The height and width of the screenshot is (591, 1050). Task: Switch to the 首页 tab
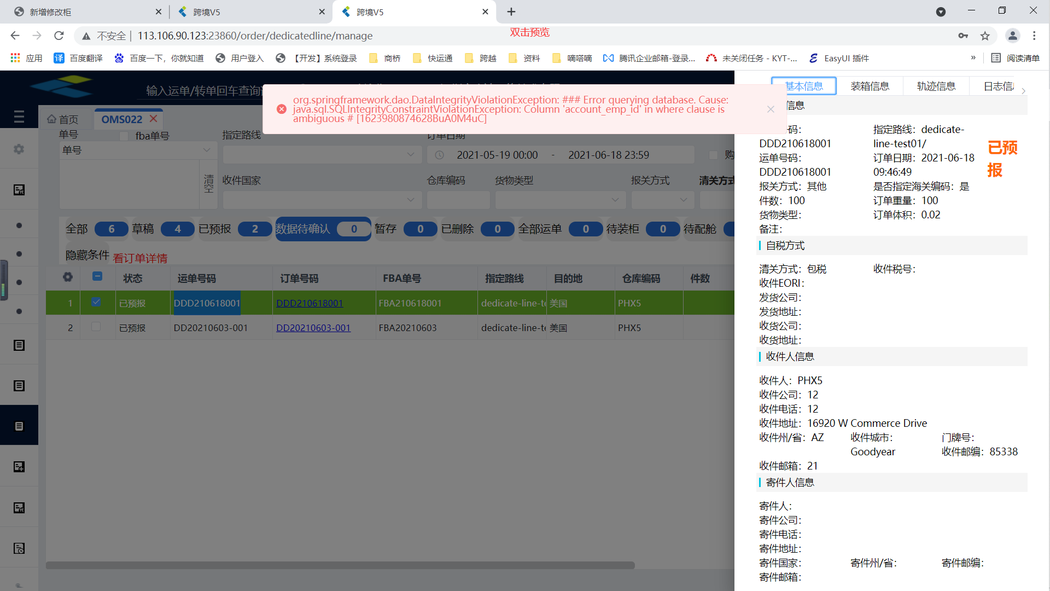coord(63,119)
